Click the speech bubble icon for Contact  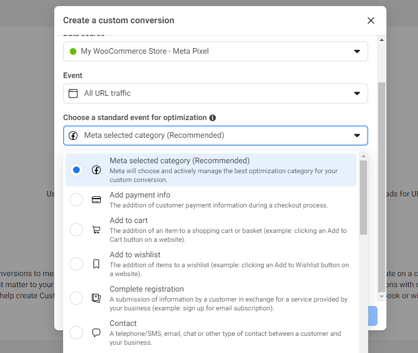tap(96, 333)
